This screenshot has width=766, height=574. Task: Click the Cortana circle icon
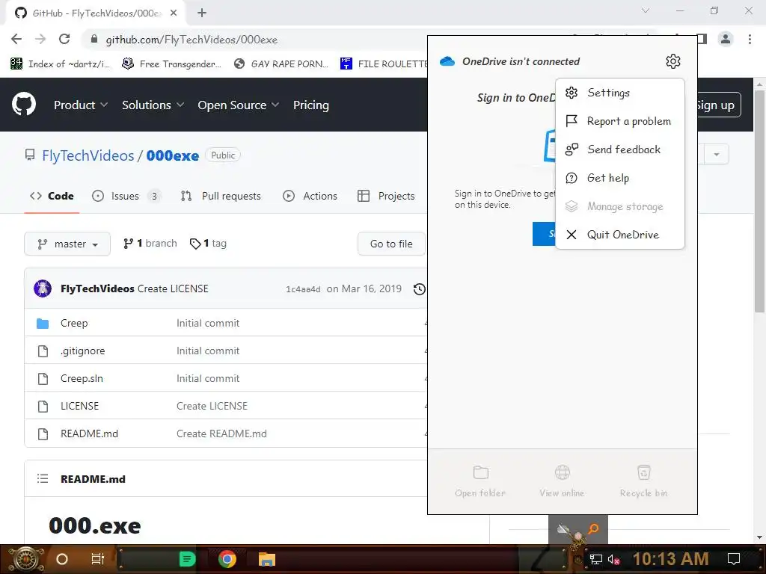(x=62, y=559)
